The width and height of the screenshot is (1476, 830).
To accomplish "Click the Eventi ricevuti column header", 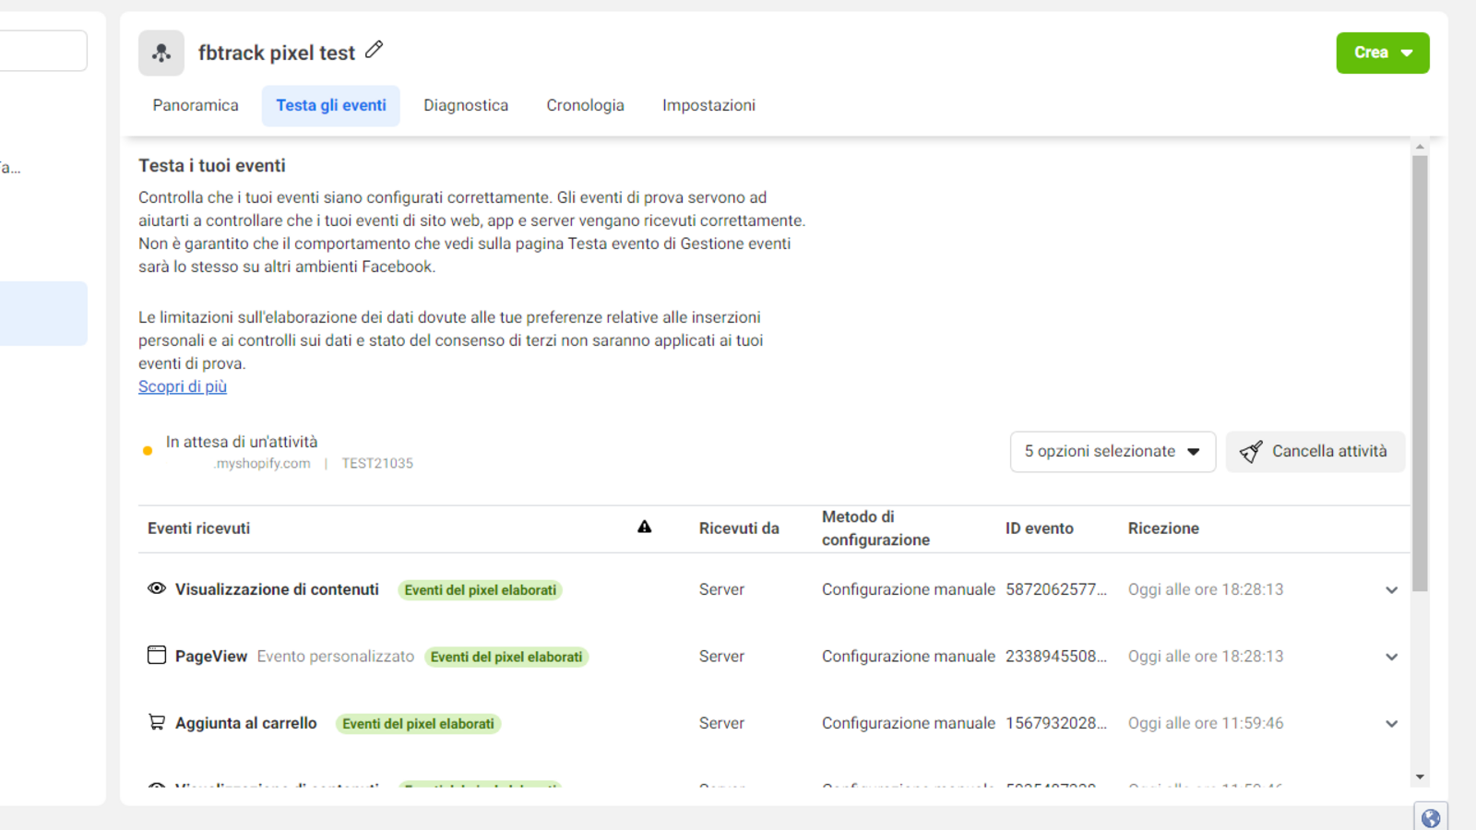I will pyautogui.click(x=198, y=528).
